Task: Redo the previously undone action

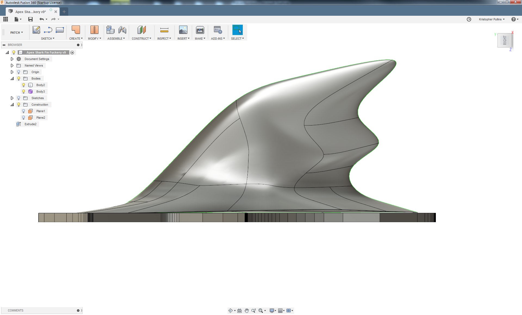Action: point(54,19)
